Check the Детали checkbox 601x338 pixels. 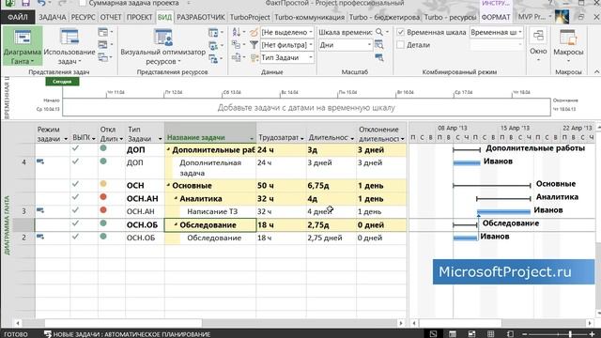(401, 45)
